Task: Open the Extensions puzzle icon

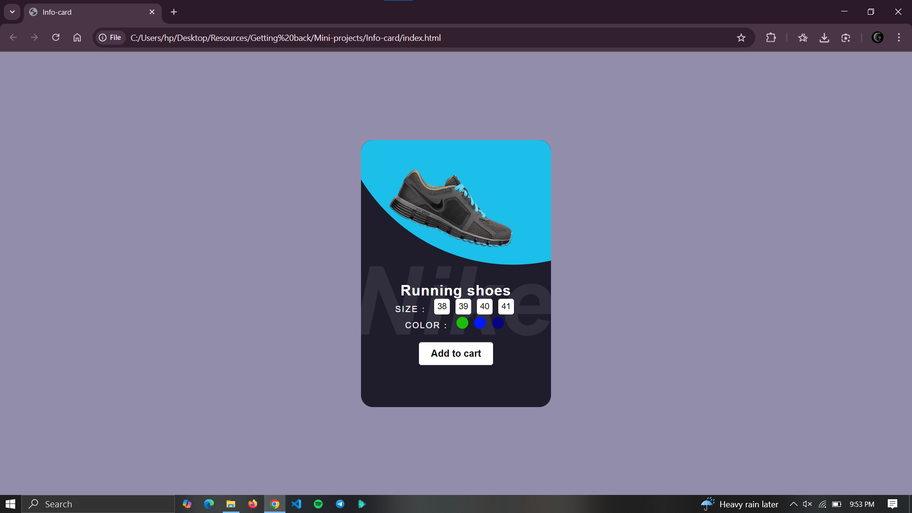Action: (771, 38)
